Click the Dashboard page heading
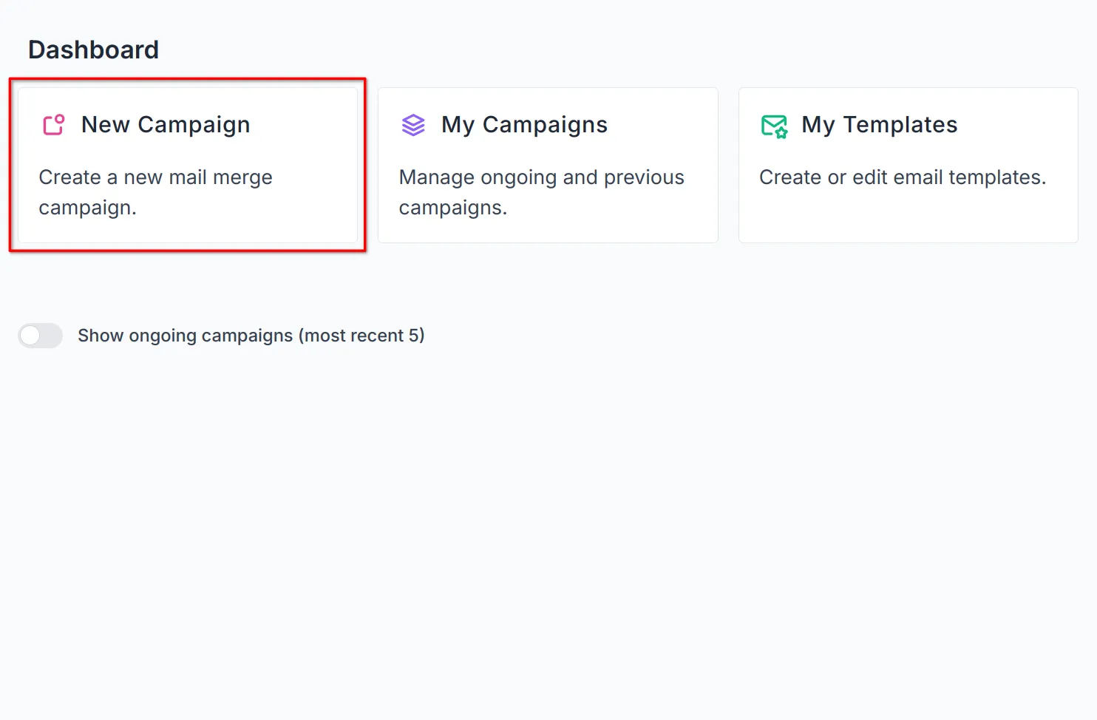The image size is (1097, 720). tap(93, 50)
